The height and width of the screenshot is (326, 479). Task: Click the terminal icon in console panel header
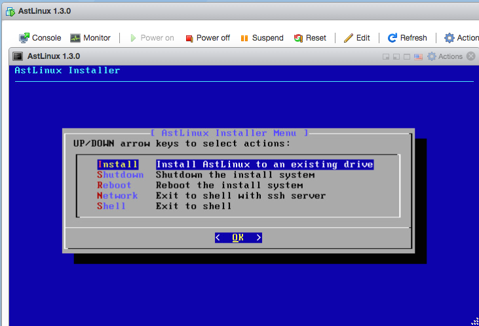point(18,56)
